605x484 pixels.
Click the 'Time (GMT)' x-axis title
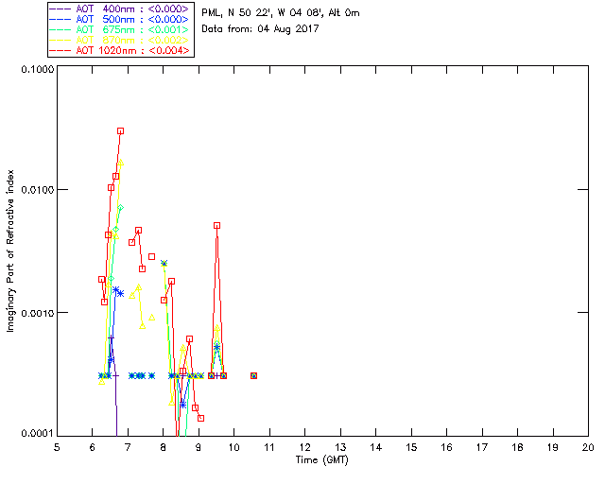point(321,458)
